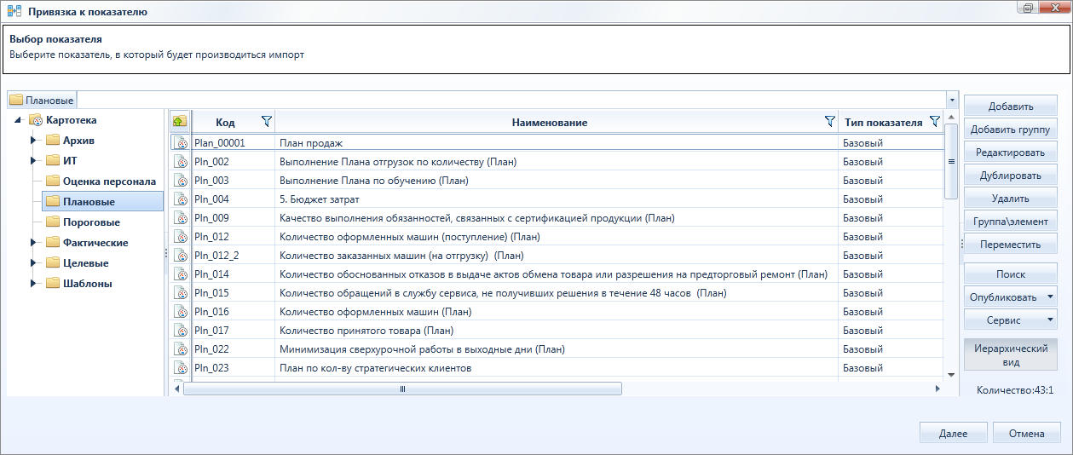
Task: Click the indicator icon of row Pln_009
Action: (x=181, y=217)
